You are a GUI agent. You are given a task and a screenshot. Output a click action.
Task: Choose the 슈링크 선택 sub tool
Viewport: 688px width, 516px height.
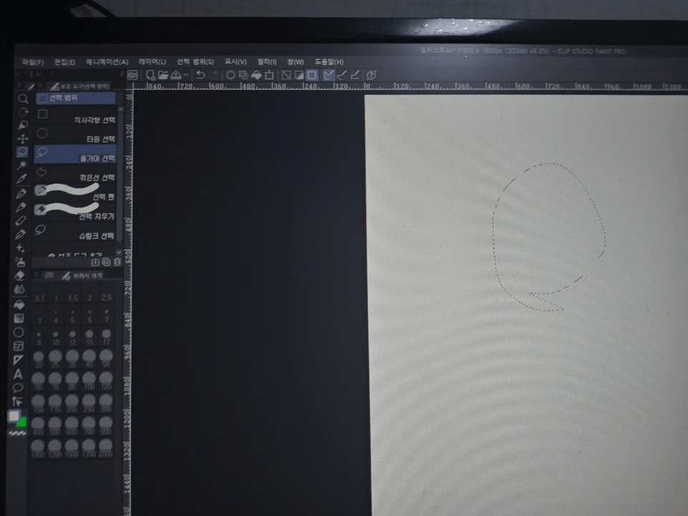click(75, 232)
